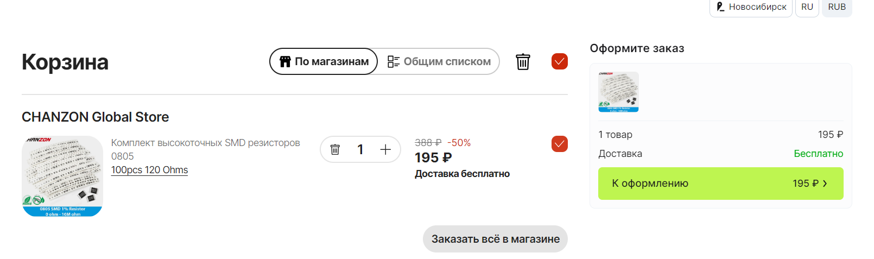Open the resistor kit product thumbnail

(x=62, y=176)
